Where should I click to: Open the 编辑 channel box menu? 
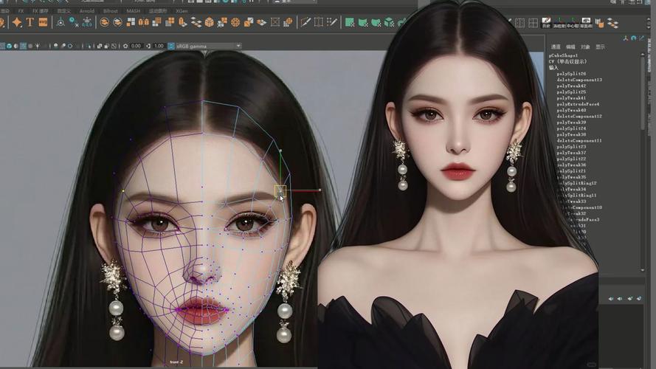click(570, 46)
